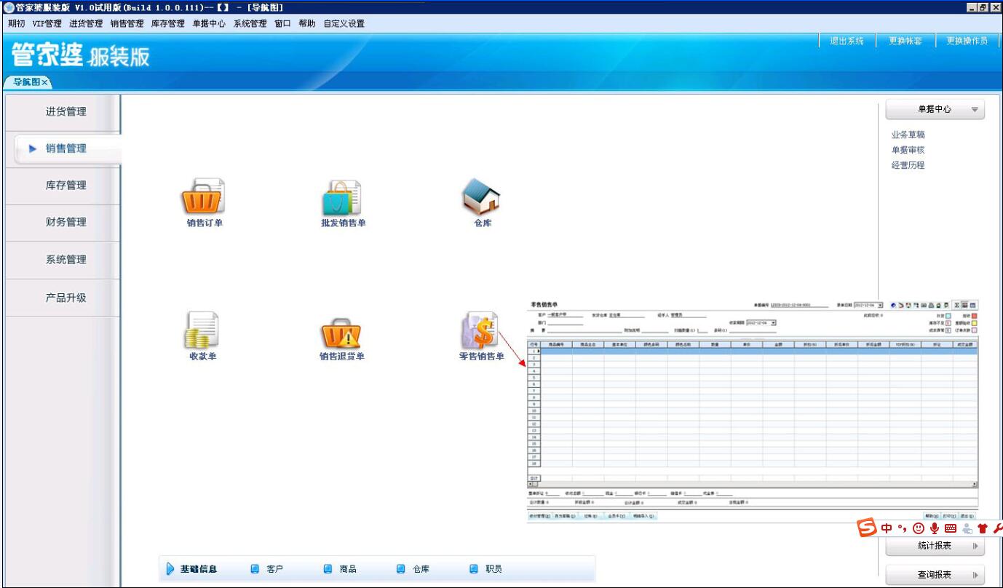Open the 窗口 menu
Viewport: 1003px width, 588px height.
(283, 23)
